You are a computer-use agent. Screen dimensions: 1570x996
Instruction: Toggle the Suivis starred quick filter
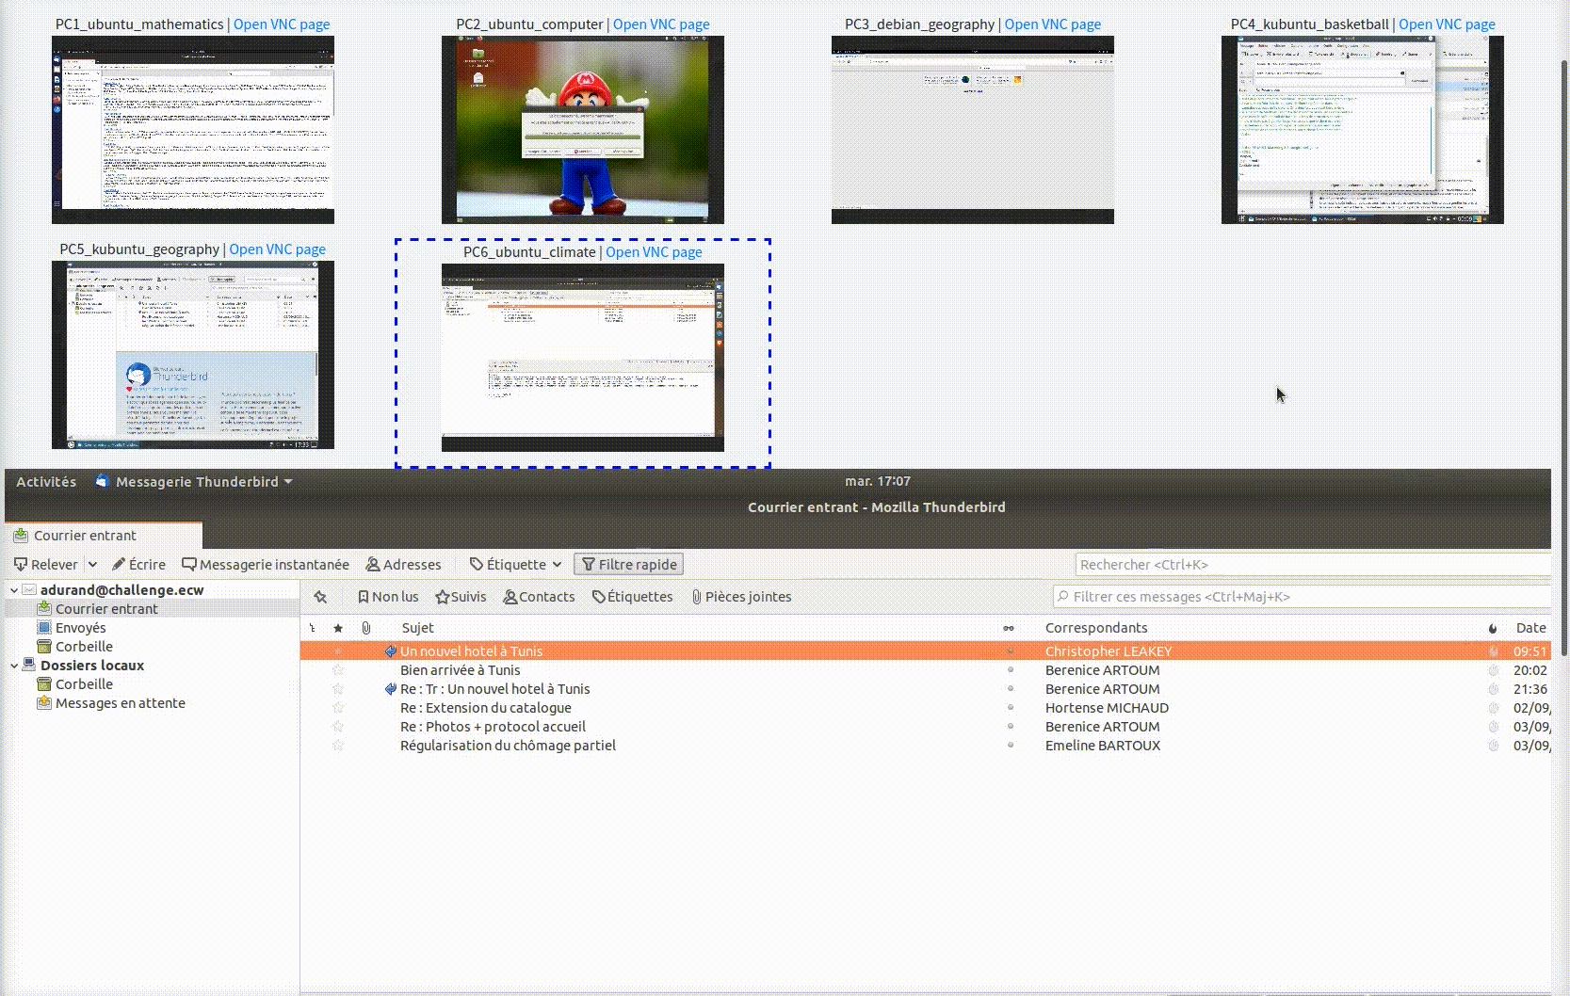point(461,597)
